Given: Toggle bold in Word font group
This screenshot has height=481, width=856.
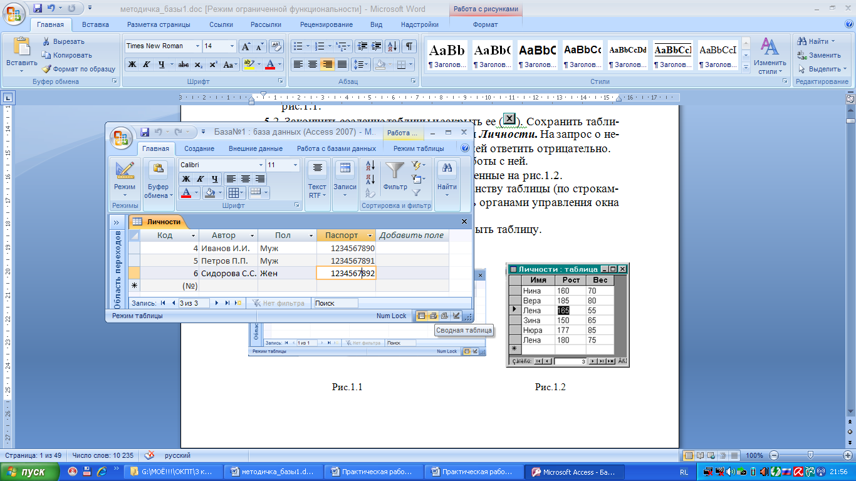Looking at the screenshot, I should click(132, 65).
